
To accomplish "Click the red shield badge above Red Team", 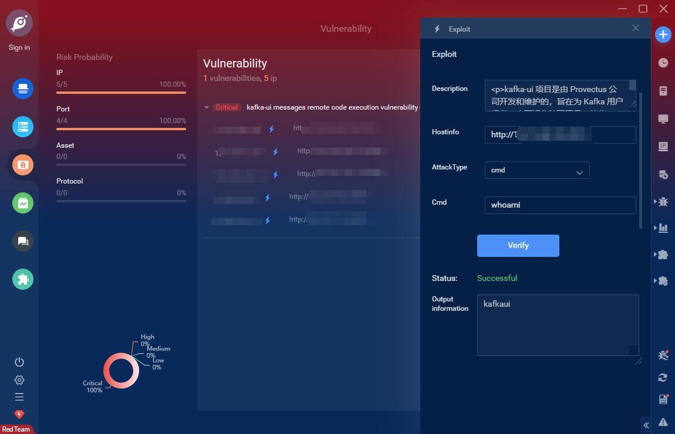I will point(19,414).
